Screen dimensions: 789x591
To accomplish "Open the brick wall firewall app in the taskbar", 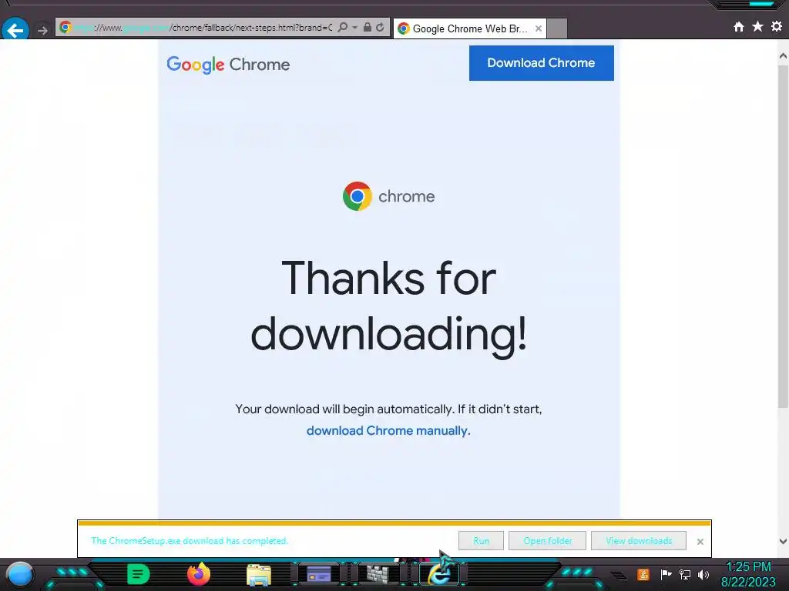I will tap(378, 574).
